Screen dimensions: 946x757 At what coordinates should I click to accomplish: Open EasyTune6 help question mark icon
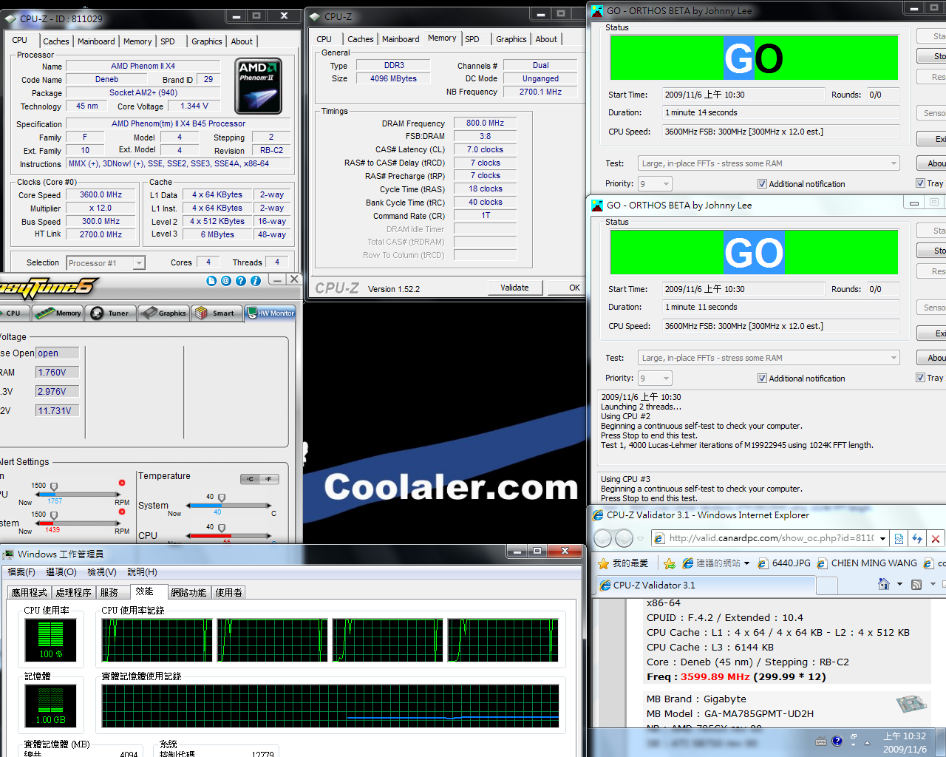point(241,281)
